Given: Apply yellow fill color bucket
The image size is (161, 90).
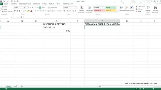Looking at the screenshot, I should click(28, 11).
